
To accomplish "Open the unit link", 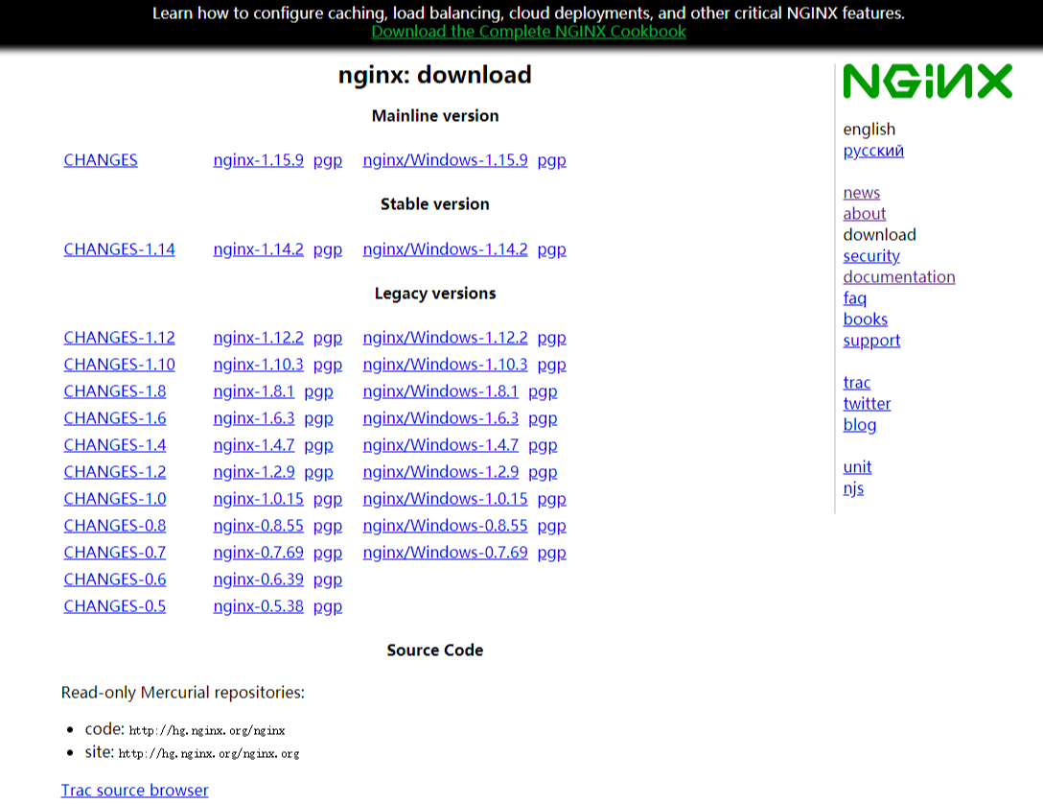I will 857,466.
